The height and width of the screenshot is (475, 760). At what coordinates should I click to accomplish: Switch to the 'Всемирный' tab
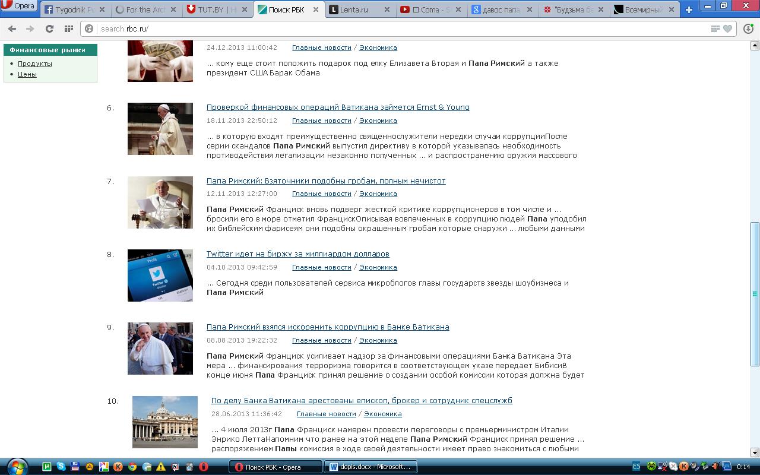[644, 9]
